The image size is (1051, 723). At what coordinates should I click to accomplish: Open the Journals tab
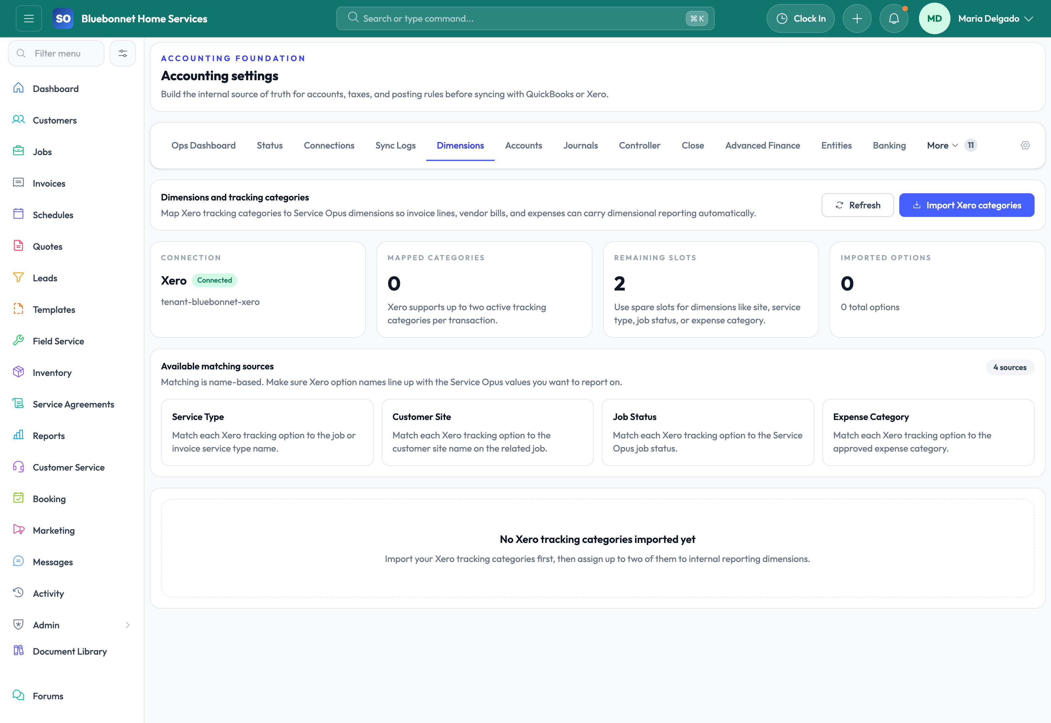coord(580,145)
